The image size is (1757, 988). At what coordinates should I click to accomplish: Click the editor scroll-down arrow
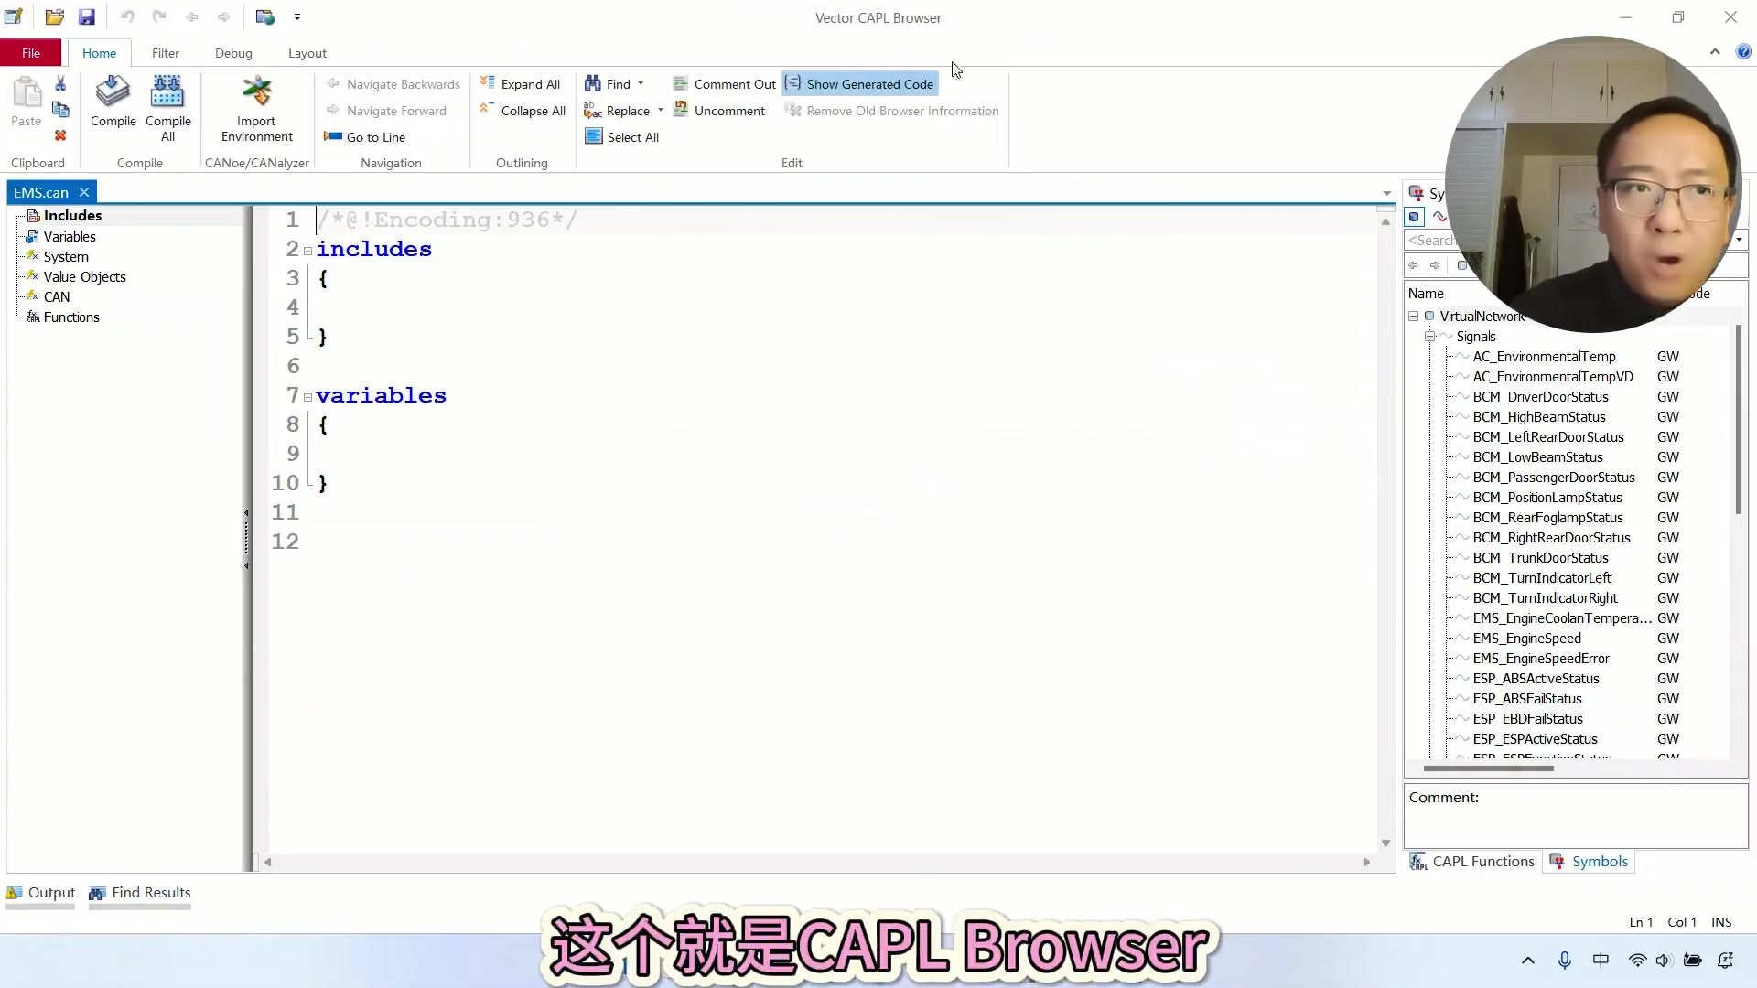[x=1385, y=843]
